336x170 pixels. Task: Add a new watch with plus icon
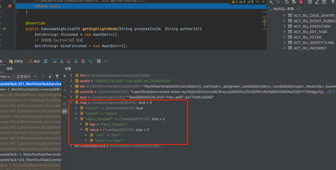(64, 76)
